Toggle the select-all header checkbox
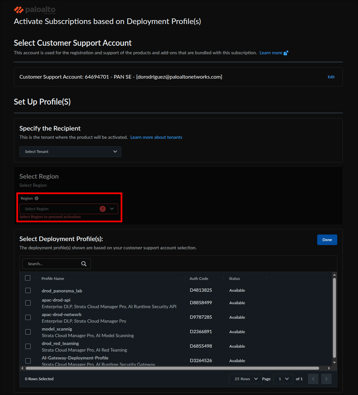The height and width of the screenshot is (395, 358). pos(28,278)
